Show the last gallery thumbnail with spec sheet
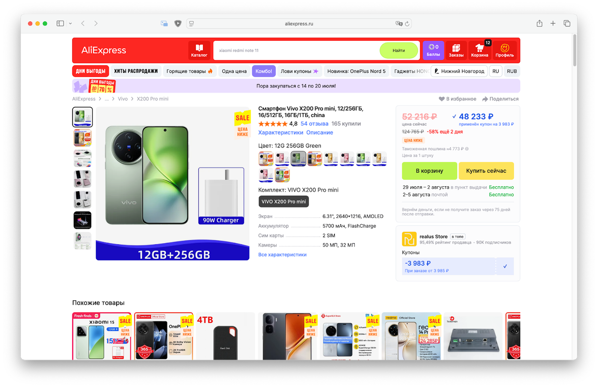This screenshot has height=387, width=598. 82,241
